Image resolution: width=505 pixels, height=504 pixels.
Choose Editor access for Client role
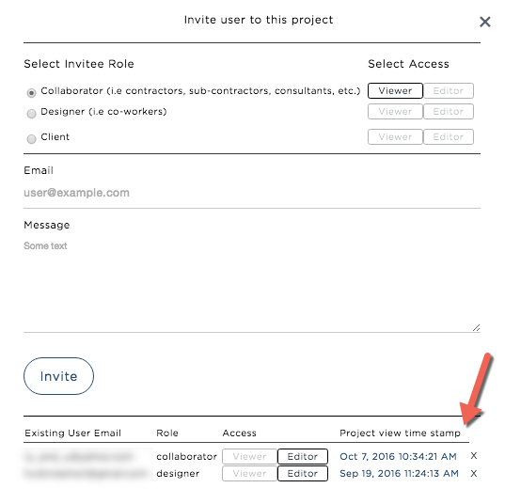[448, 137]
